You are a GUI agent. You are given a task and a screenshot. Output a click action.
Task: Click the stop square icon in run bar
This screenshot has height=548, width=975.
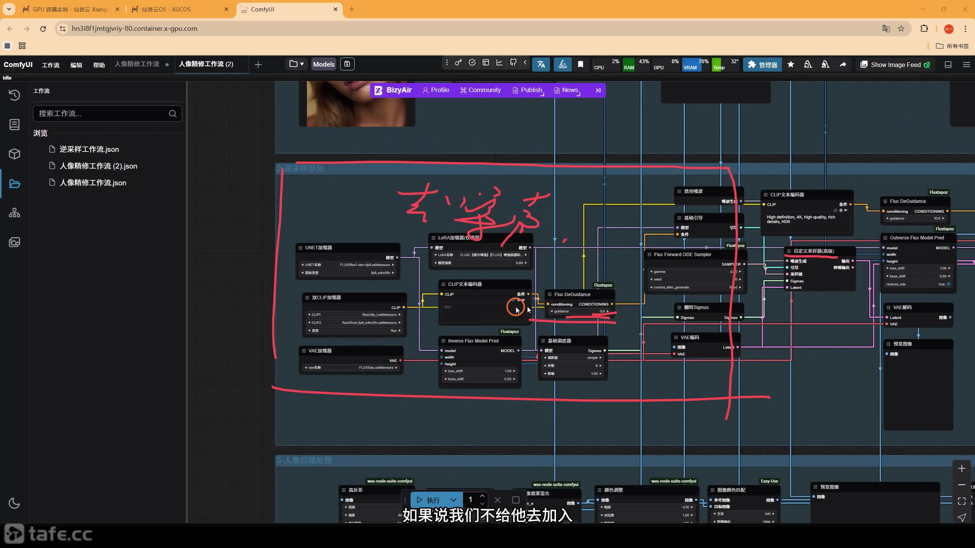click(x=516, y=500)
